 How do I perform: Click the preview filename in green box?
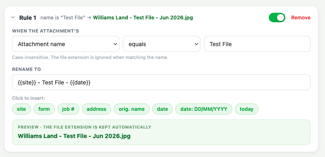74,136
